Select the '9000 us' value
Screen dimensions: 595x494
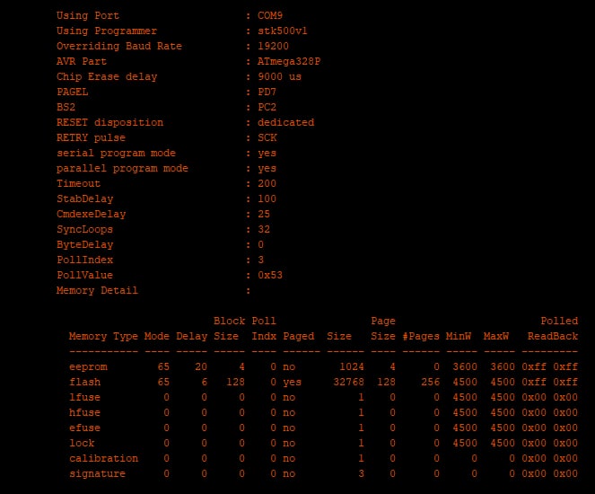click(279, 76)
